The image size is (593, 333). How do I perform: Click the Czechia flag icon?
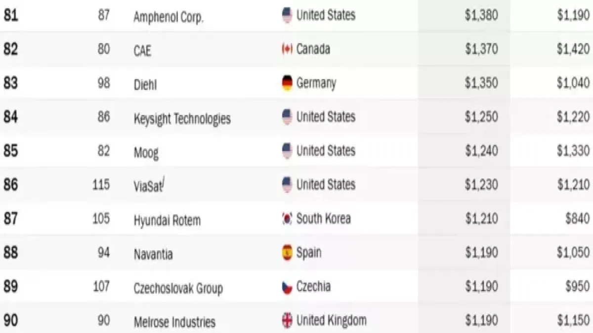coord(287,287)
